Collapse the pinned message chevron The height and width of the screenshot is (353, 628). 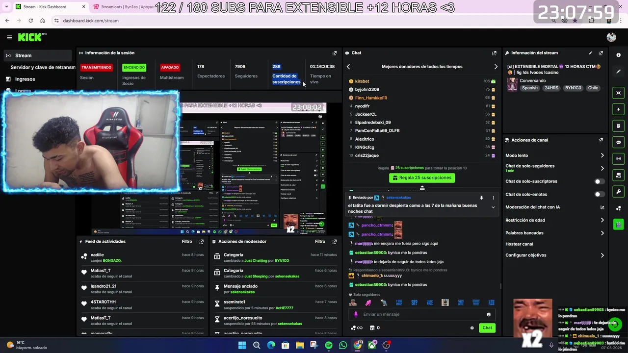[x=493, y=207]
